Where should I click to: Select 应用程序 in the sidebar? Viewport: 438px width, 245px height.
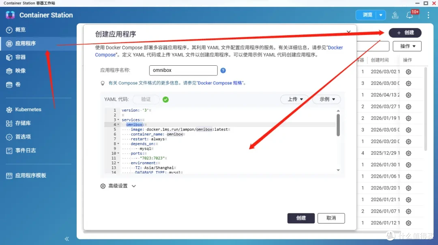coord(38,43)
